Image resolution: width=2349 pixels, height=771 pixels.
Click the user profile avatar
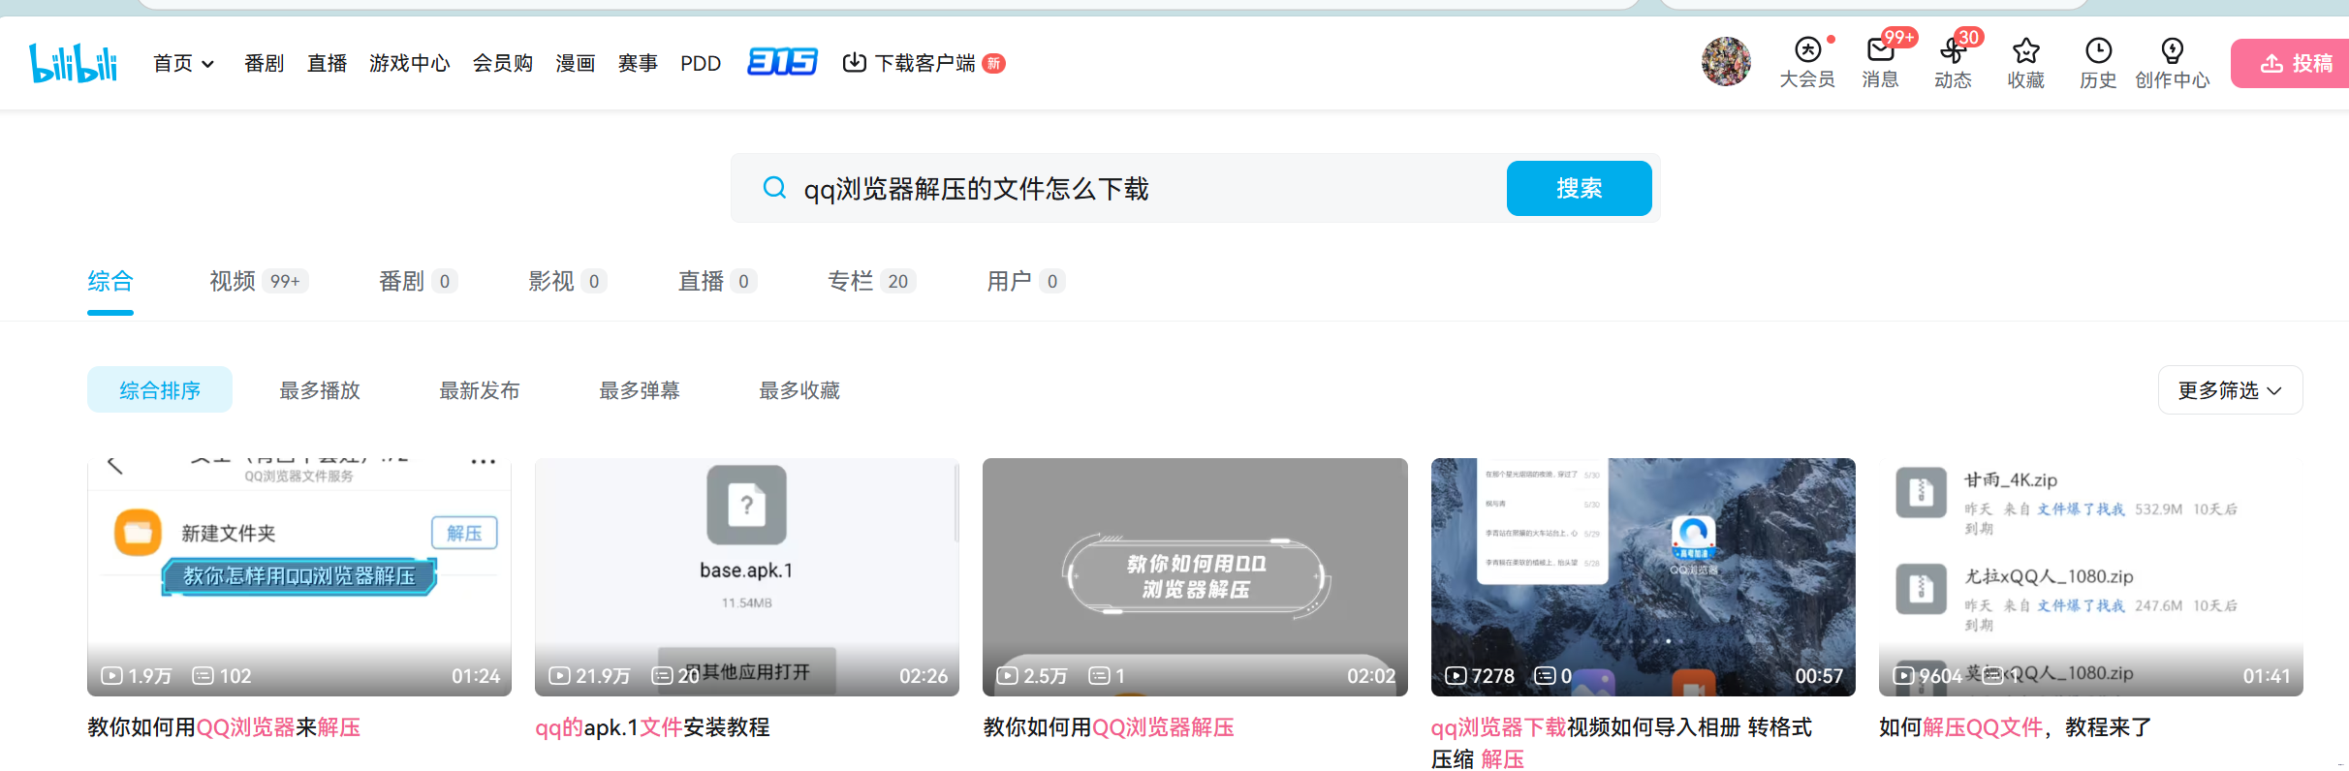tap(1726, 62)
